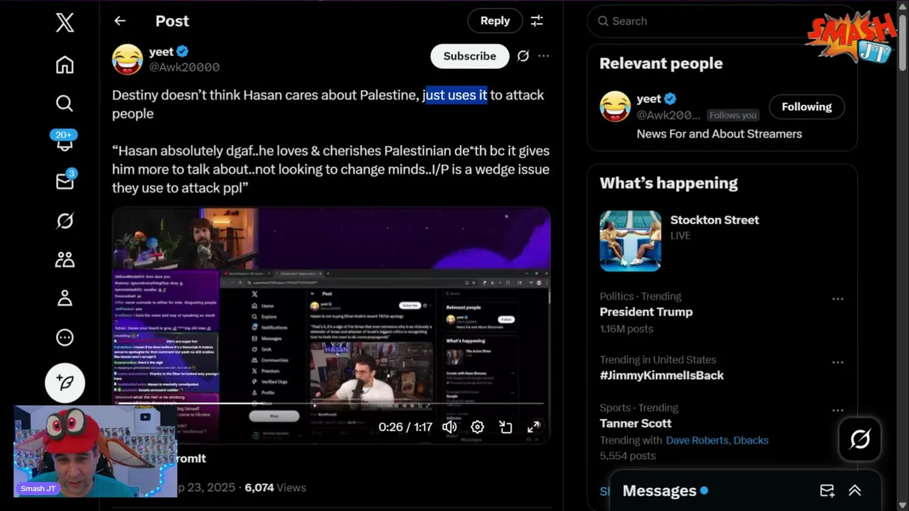
Task: Open Grok in the left sidebar
Action: point(65,221)
